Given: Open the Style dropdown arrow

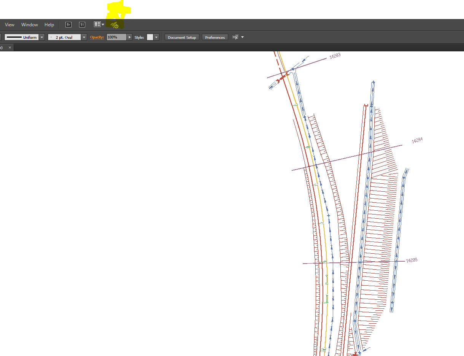Looking at the screenshot, I should coord(156,37).
